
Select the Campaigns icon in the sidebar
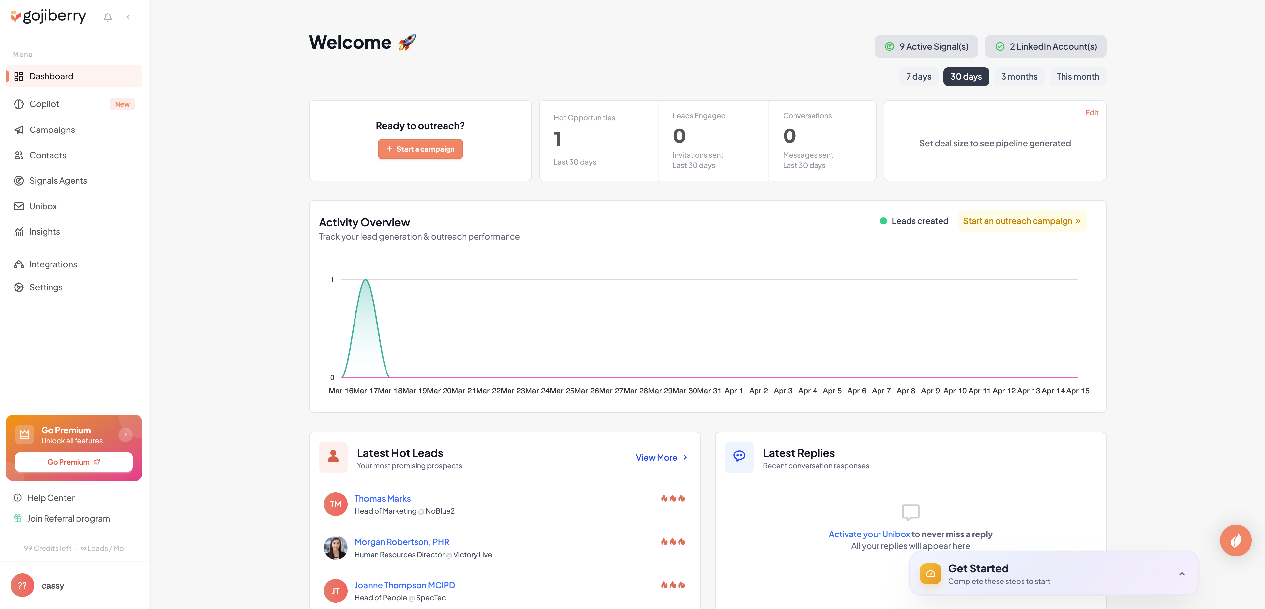(x=19, y=130)
